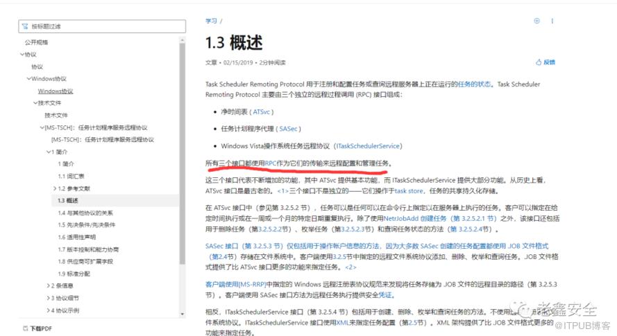
Task: Click the sidebar scrollbar up arrow
Action: point(183,39)
